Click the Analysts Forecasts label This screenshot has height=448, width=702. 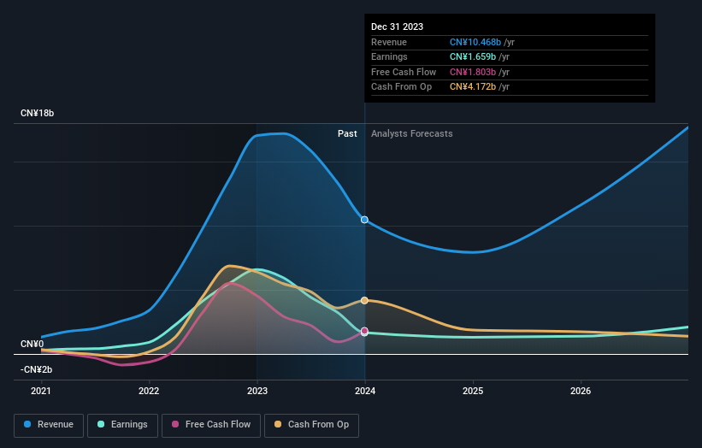coord(412,134)
